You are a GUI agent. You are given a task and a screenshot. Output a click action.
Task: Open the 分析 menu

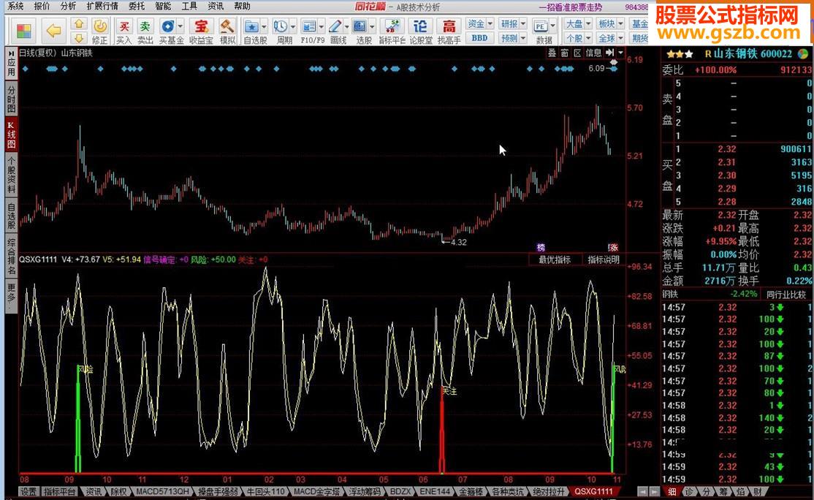(68, 7)
